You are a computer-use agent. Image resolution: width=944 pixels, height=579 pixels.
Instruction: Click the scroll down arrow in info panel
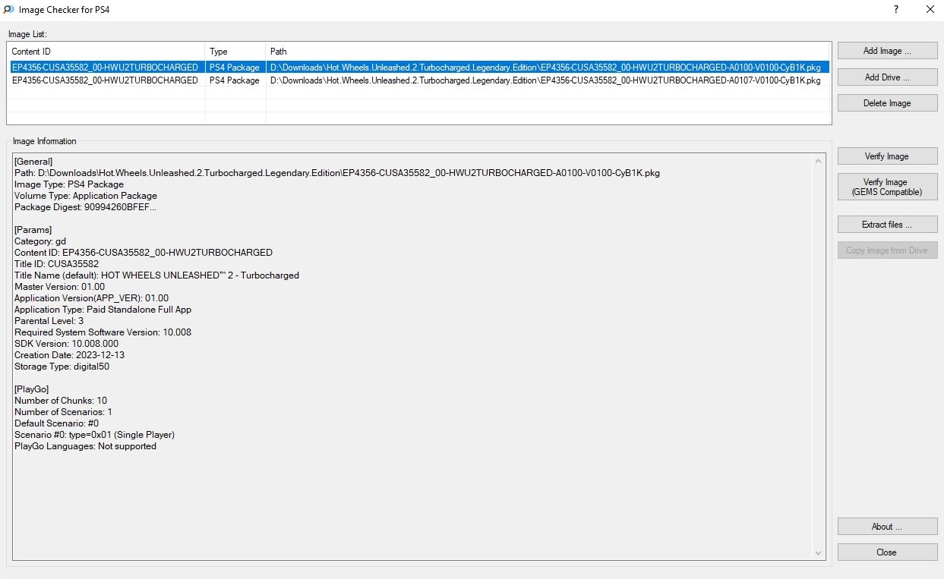[819, 553]
